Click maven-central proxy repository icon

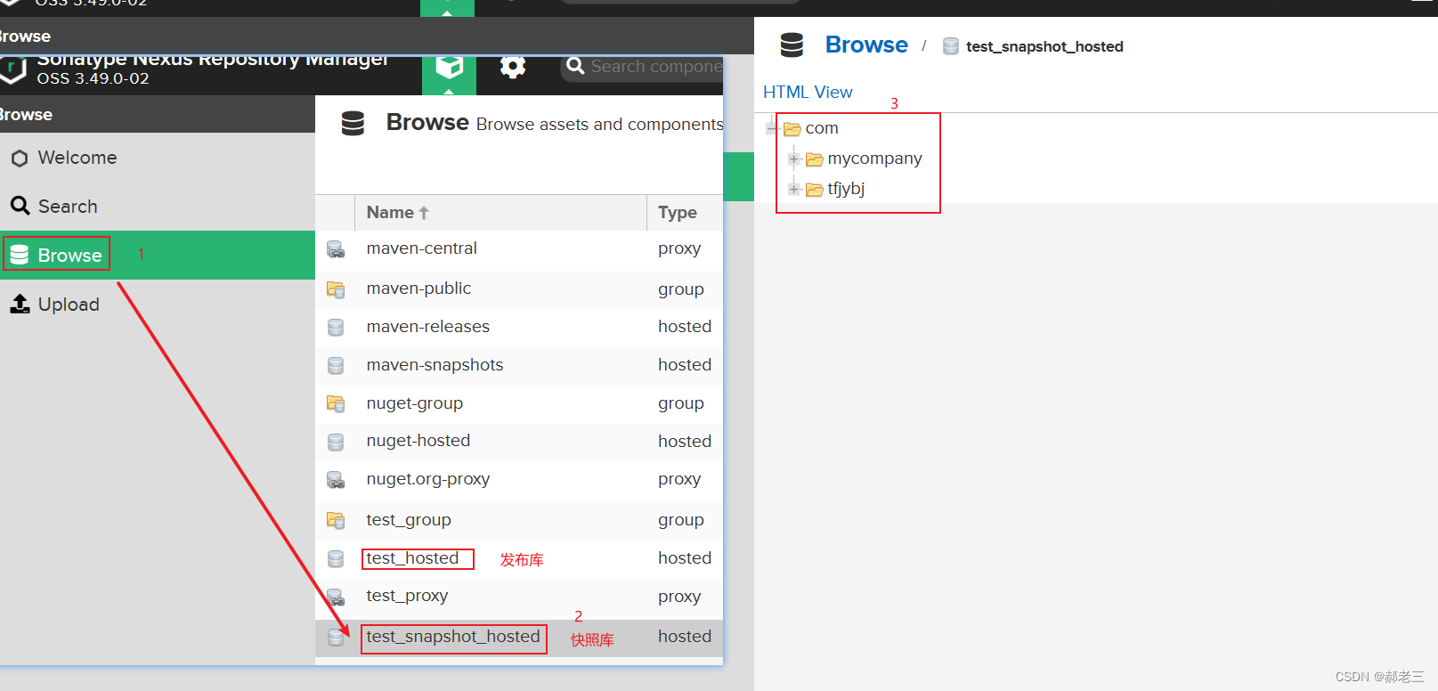(336, 249)
